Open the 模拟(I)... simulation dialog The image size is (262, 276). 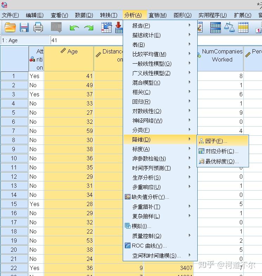(160, 226)
